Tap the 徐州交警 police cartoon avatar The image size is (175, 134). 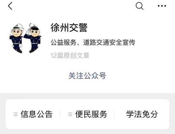[25, 38]
